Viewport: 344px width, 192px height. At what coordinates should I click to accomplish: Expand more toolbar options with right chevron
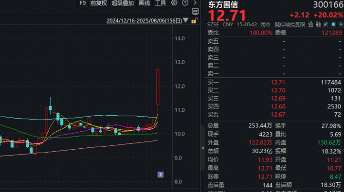pyautogui.click(x=195, y=2)
